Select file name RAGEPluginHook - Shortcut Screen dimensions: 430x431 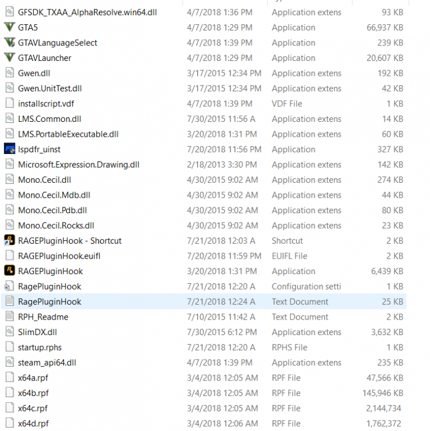(70, 241)
